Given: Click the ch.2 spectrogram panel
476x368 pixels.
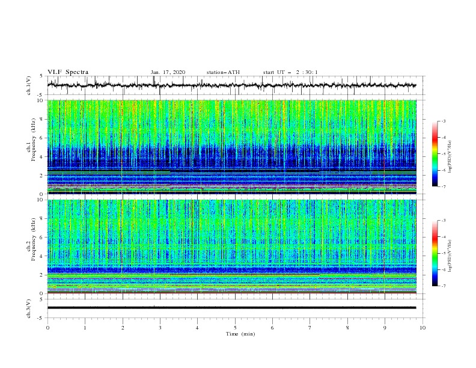Looking at the screenshot, I should 231,247.
